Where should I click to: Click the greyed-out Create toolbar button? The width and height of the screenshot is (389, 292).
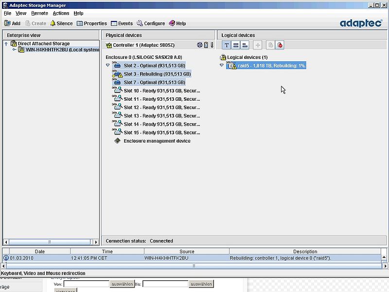[x=35, y=23]
